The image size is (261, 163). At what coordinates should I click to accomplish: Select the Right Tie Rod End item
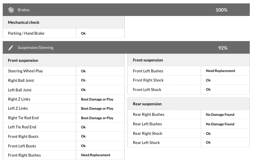[23, 118]
